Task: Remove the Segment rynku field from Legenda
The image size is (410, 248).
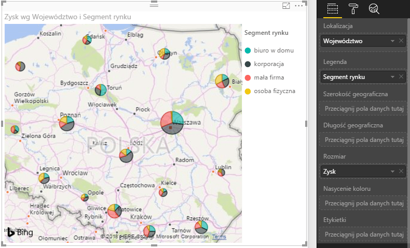Action: click(401, 77)
